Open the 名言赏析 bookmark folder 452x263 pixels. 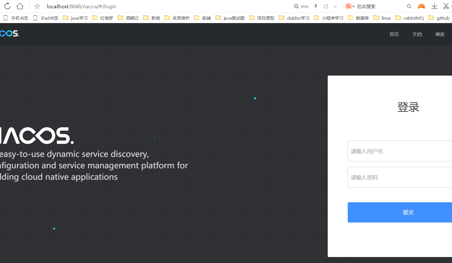tap(177, 18)
